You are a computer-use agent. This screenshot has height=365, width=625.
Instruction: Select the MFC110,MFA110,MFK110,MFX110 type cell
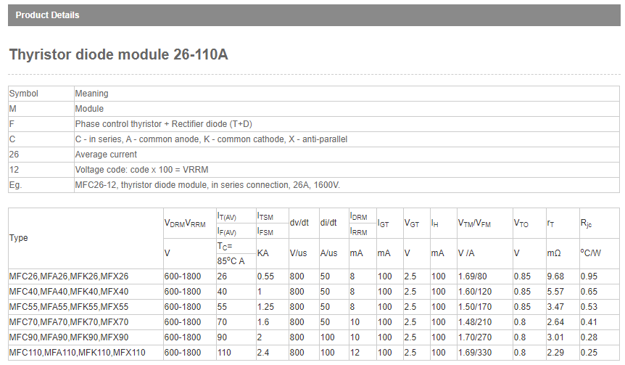pos(77,353)
